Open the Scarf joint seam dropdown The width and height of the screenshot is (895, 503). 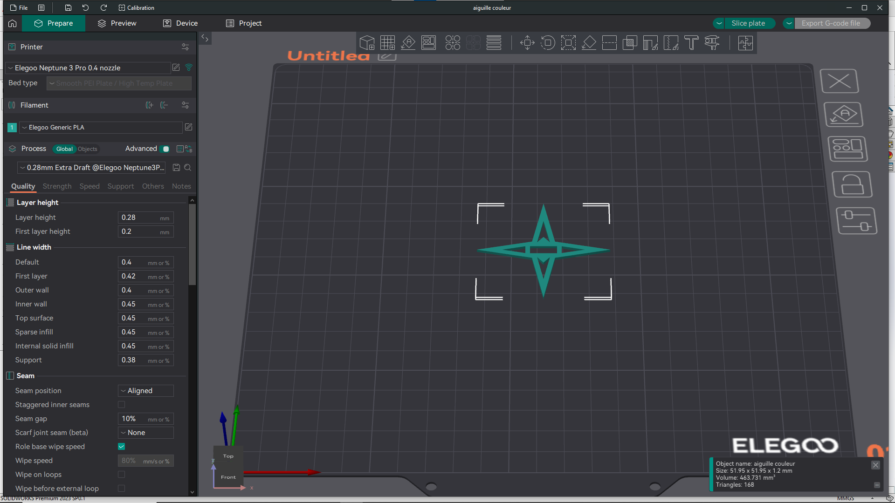pos(145,432)
